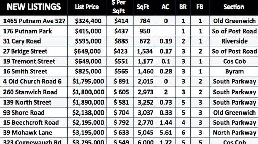The width and height of the screenshot is (258, 144).
Task: Click the NEW LISTINGS header cell
Action: [34, 7]
